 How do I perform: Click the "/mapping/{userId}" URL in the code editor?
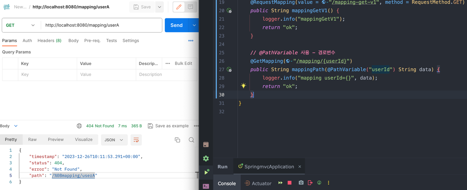(x=322, y=61)
